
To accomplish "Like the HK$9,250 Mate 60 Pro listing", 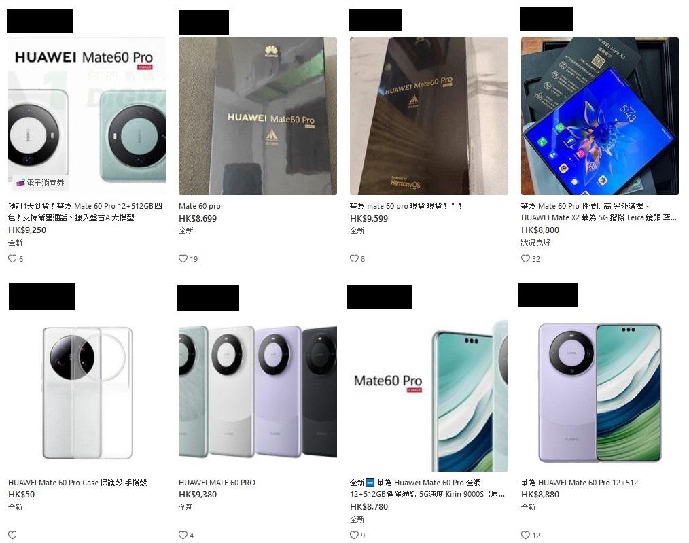I will [x=12, y=259].
